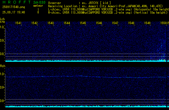The image size is (169, 110).
Task: Select the L-ch Holozontal yagi description line
Action: click(x=109, y=9)
